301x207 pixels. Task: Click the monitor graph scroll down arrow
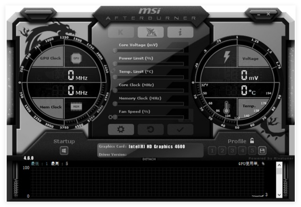279,195
